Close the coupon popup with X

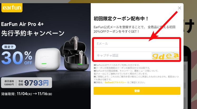(x=180, y=8)
